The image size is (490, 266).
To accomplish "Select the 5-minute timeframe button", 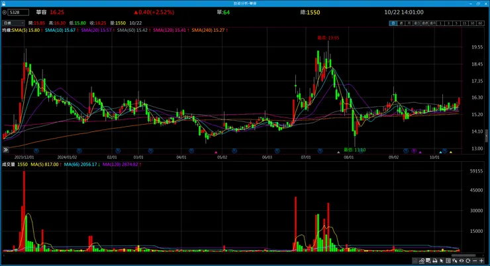I will click(x=457, y=23).
